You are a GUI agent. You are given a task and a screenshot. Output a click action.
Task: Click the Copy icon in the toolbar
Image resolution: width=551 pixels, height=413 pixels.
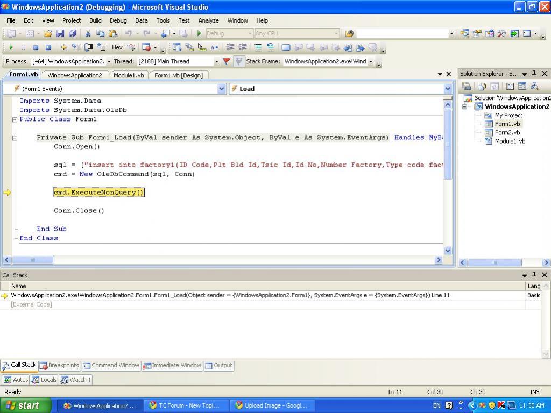tap(101, 33)
